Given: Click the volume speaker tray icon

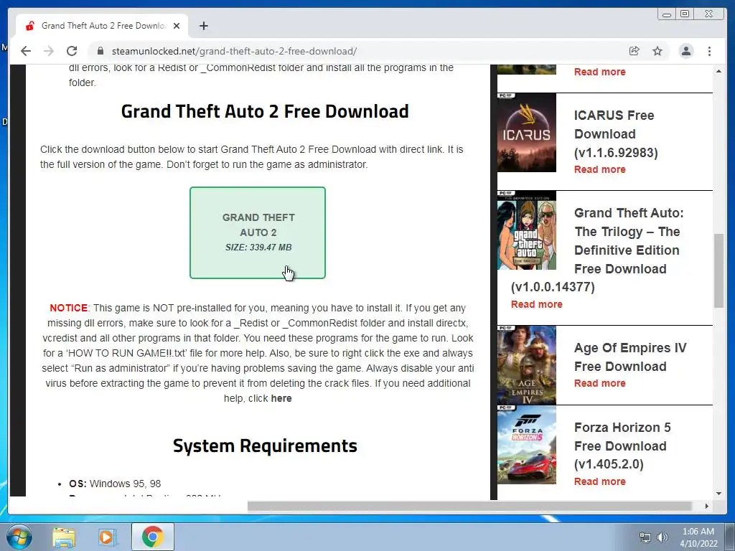Looking at the screenshot, I should pos(662,537).
